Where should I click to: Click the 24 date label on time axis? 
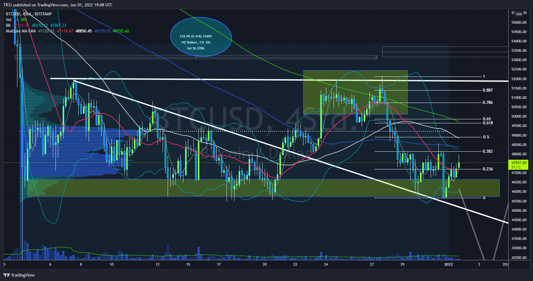pyautogui.click(x=326, y=264)
